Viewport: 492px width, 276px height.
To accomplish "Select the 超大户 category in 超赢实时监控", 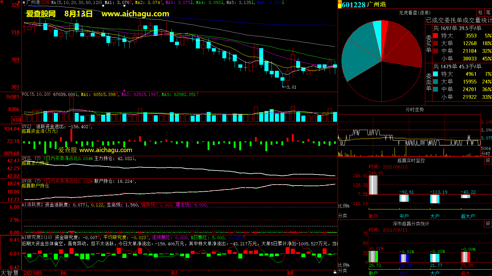I will 467,216.
